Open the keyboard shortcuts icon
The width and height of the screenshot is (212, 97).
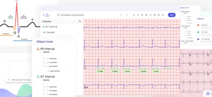[x=155, y=15]
